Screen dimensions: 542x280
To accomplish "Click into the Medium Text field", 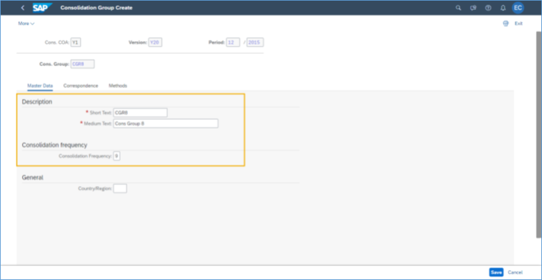I will tap(165, 123).
